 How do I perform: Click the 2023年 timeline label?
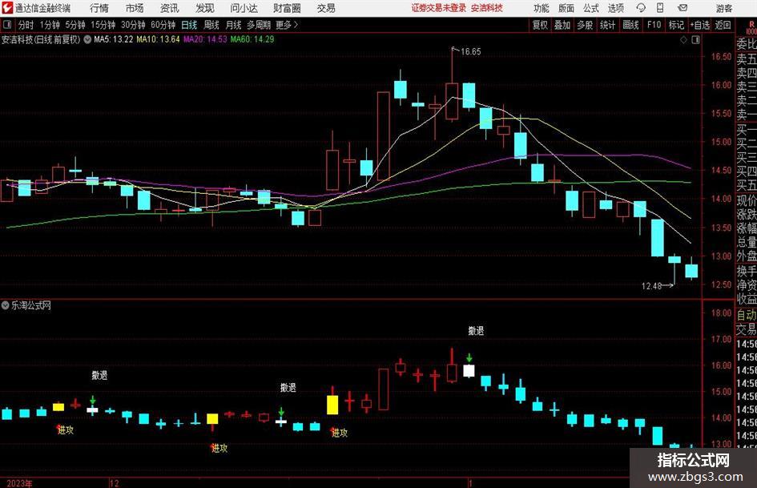pyautogui.click(x=20, y=483)
